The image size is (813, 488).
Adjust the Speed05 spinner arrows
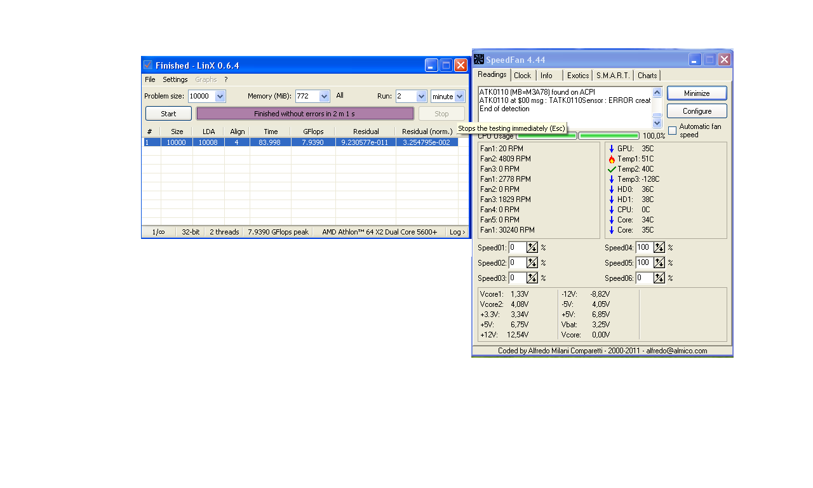coord(659,262)
